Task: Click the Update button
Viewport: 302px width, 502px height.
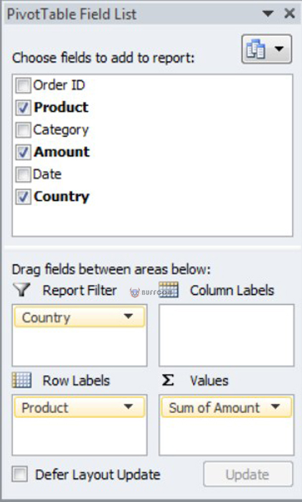Action: coord(248,474)
